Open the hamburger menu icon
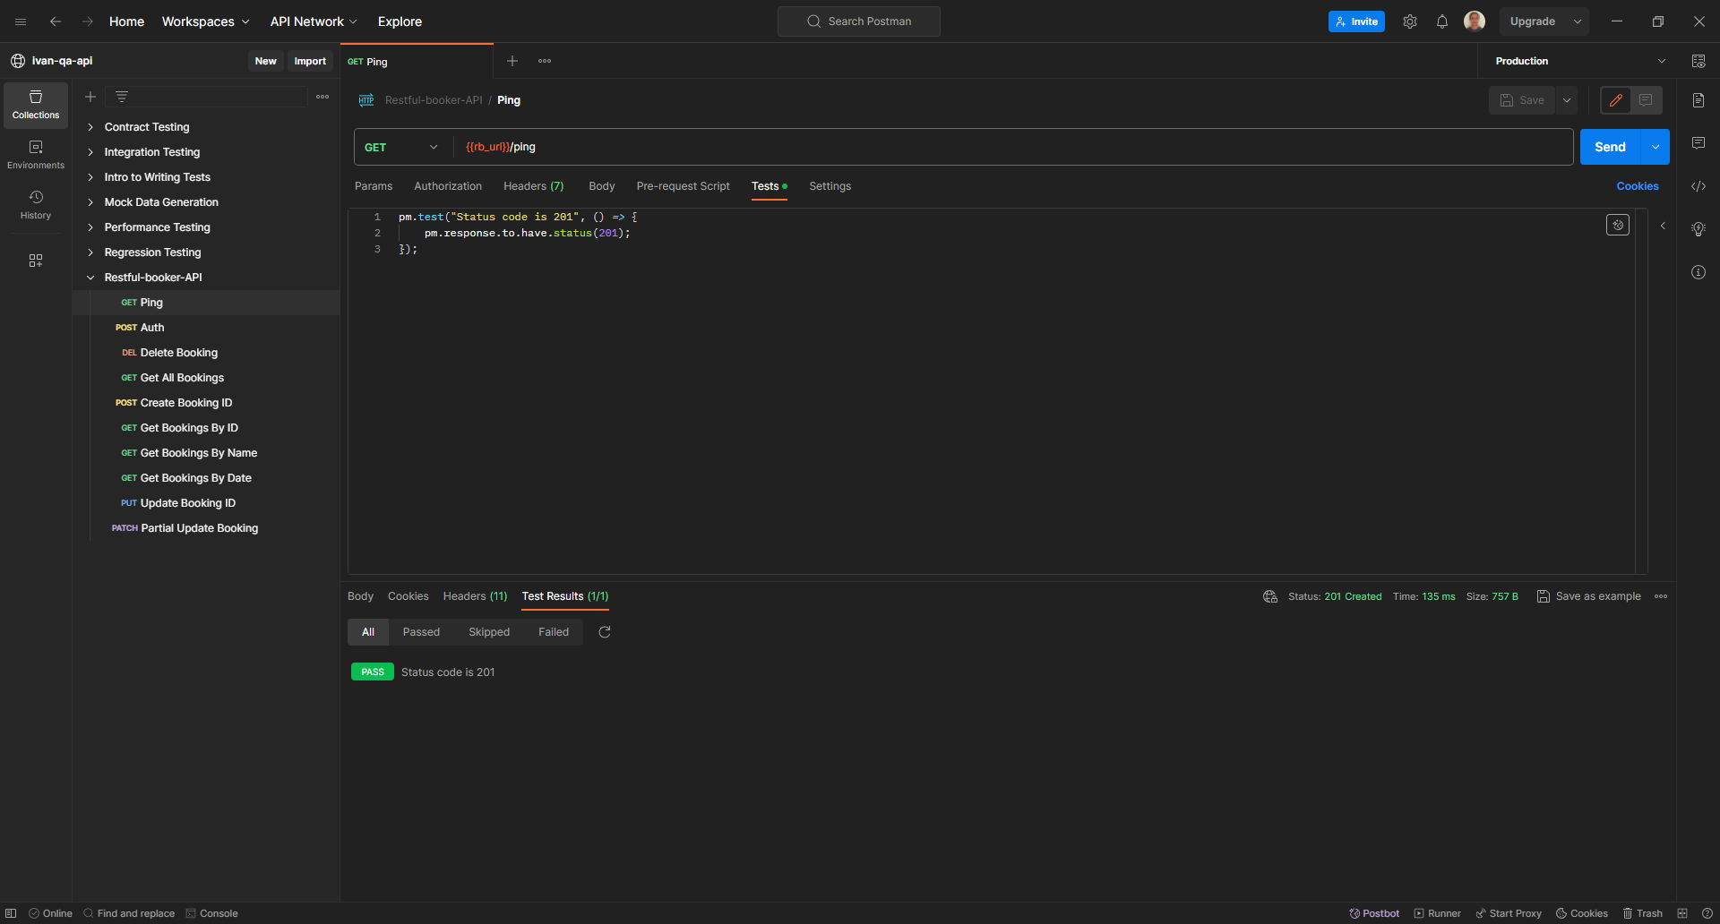This screenshot has height=924, width=1720. click(x=21, y=21)
